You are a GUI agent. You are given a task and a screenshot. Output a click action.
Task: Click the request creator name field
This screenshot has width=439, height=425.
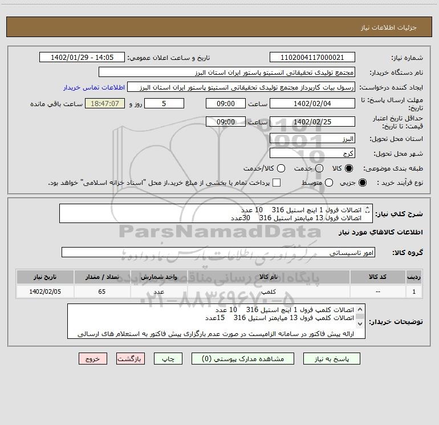[241, 87]
